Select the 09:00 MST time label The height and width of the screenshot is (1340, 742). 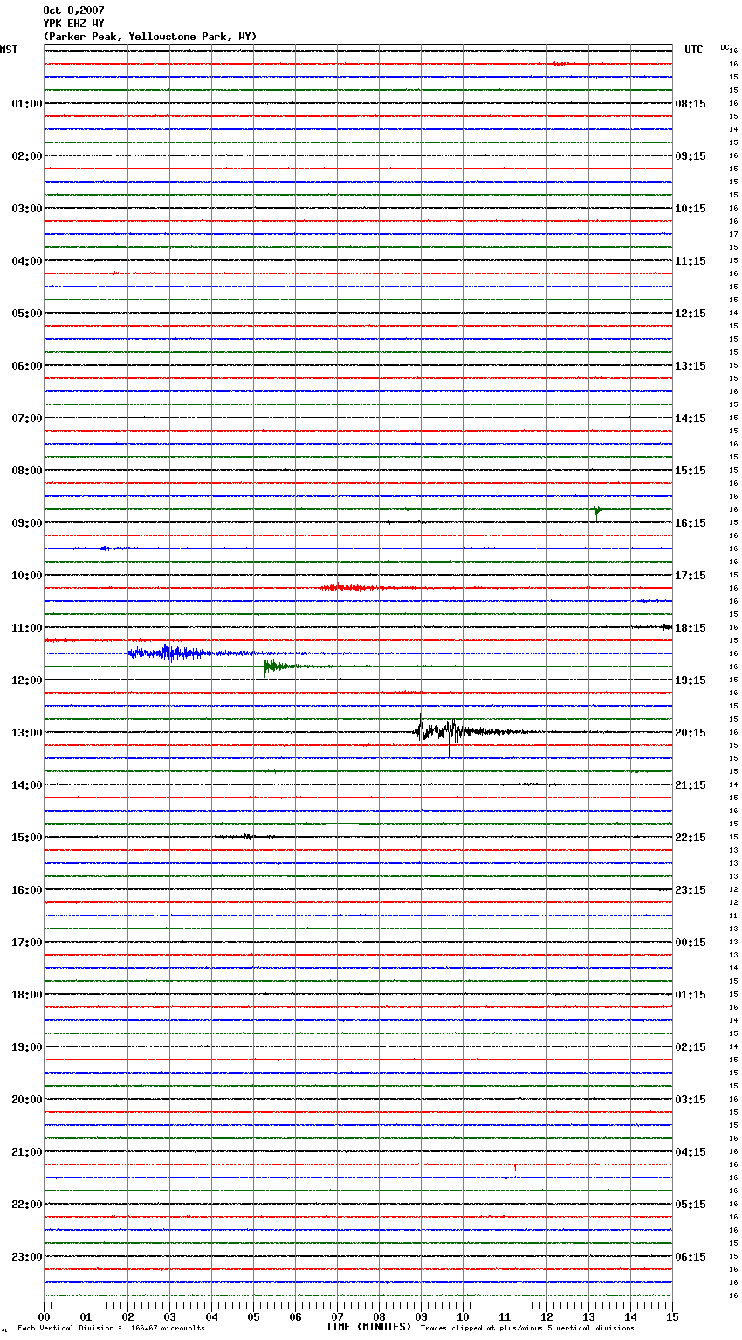(x=27, y=523)
